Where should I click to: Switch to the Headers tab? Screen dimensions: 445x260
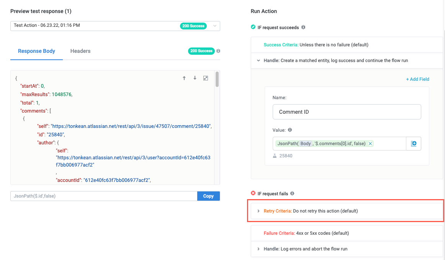tap(80, 51)
